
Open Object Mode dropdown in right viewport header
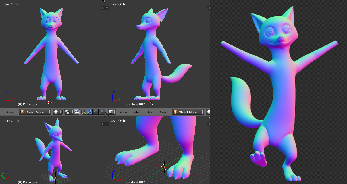188,112
